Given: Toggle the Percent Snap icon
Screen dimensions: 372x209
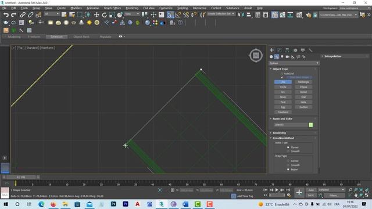Looking at the screenshot, I should pos(186,15).
